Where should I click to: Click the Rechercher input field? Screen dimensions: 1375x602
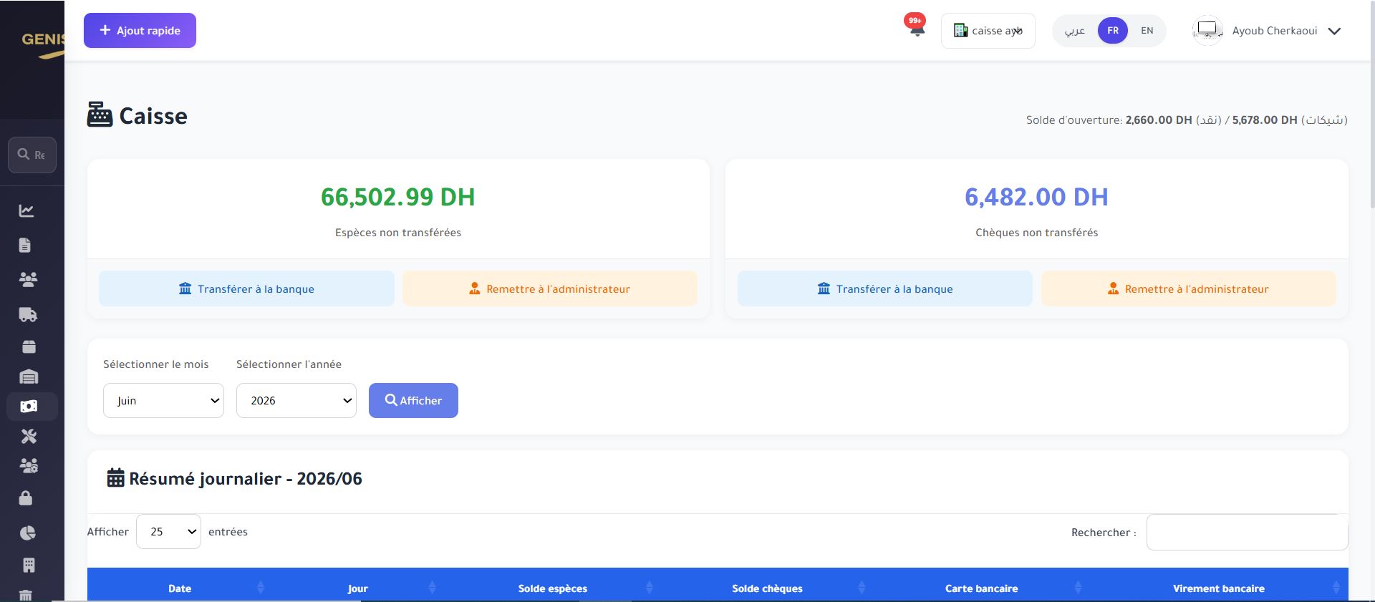1247,532
